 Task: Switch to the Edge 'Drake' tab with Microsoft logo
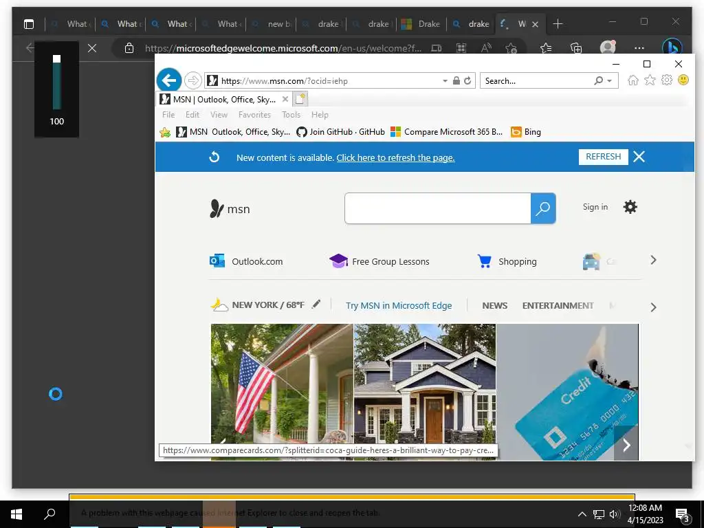[421, 24]
